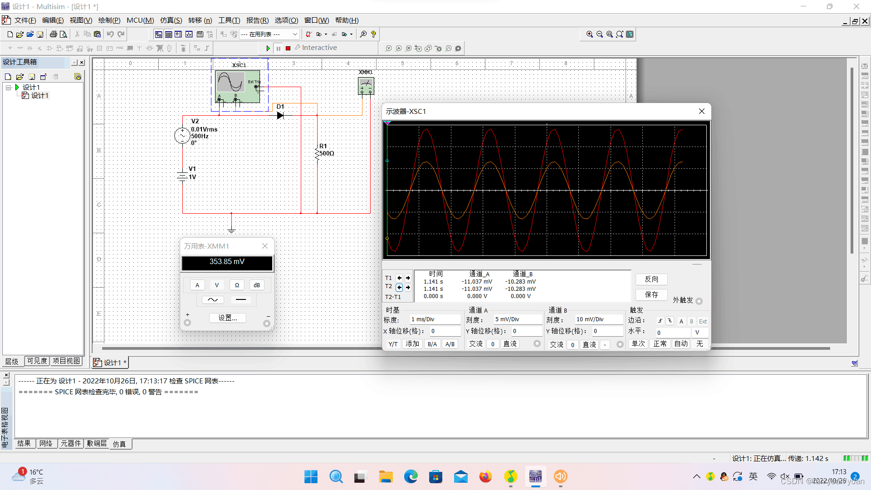Enable AC coupling on oscilloscope Channel A
The height and width of the screenshot is (490, 871).
click(475, 344)
